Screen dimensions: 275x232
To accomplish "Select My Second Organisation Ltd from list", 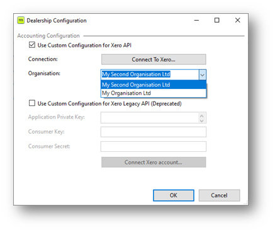I will 154,84.
